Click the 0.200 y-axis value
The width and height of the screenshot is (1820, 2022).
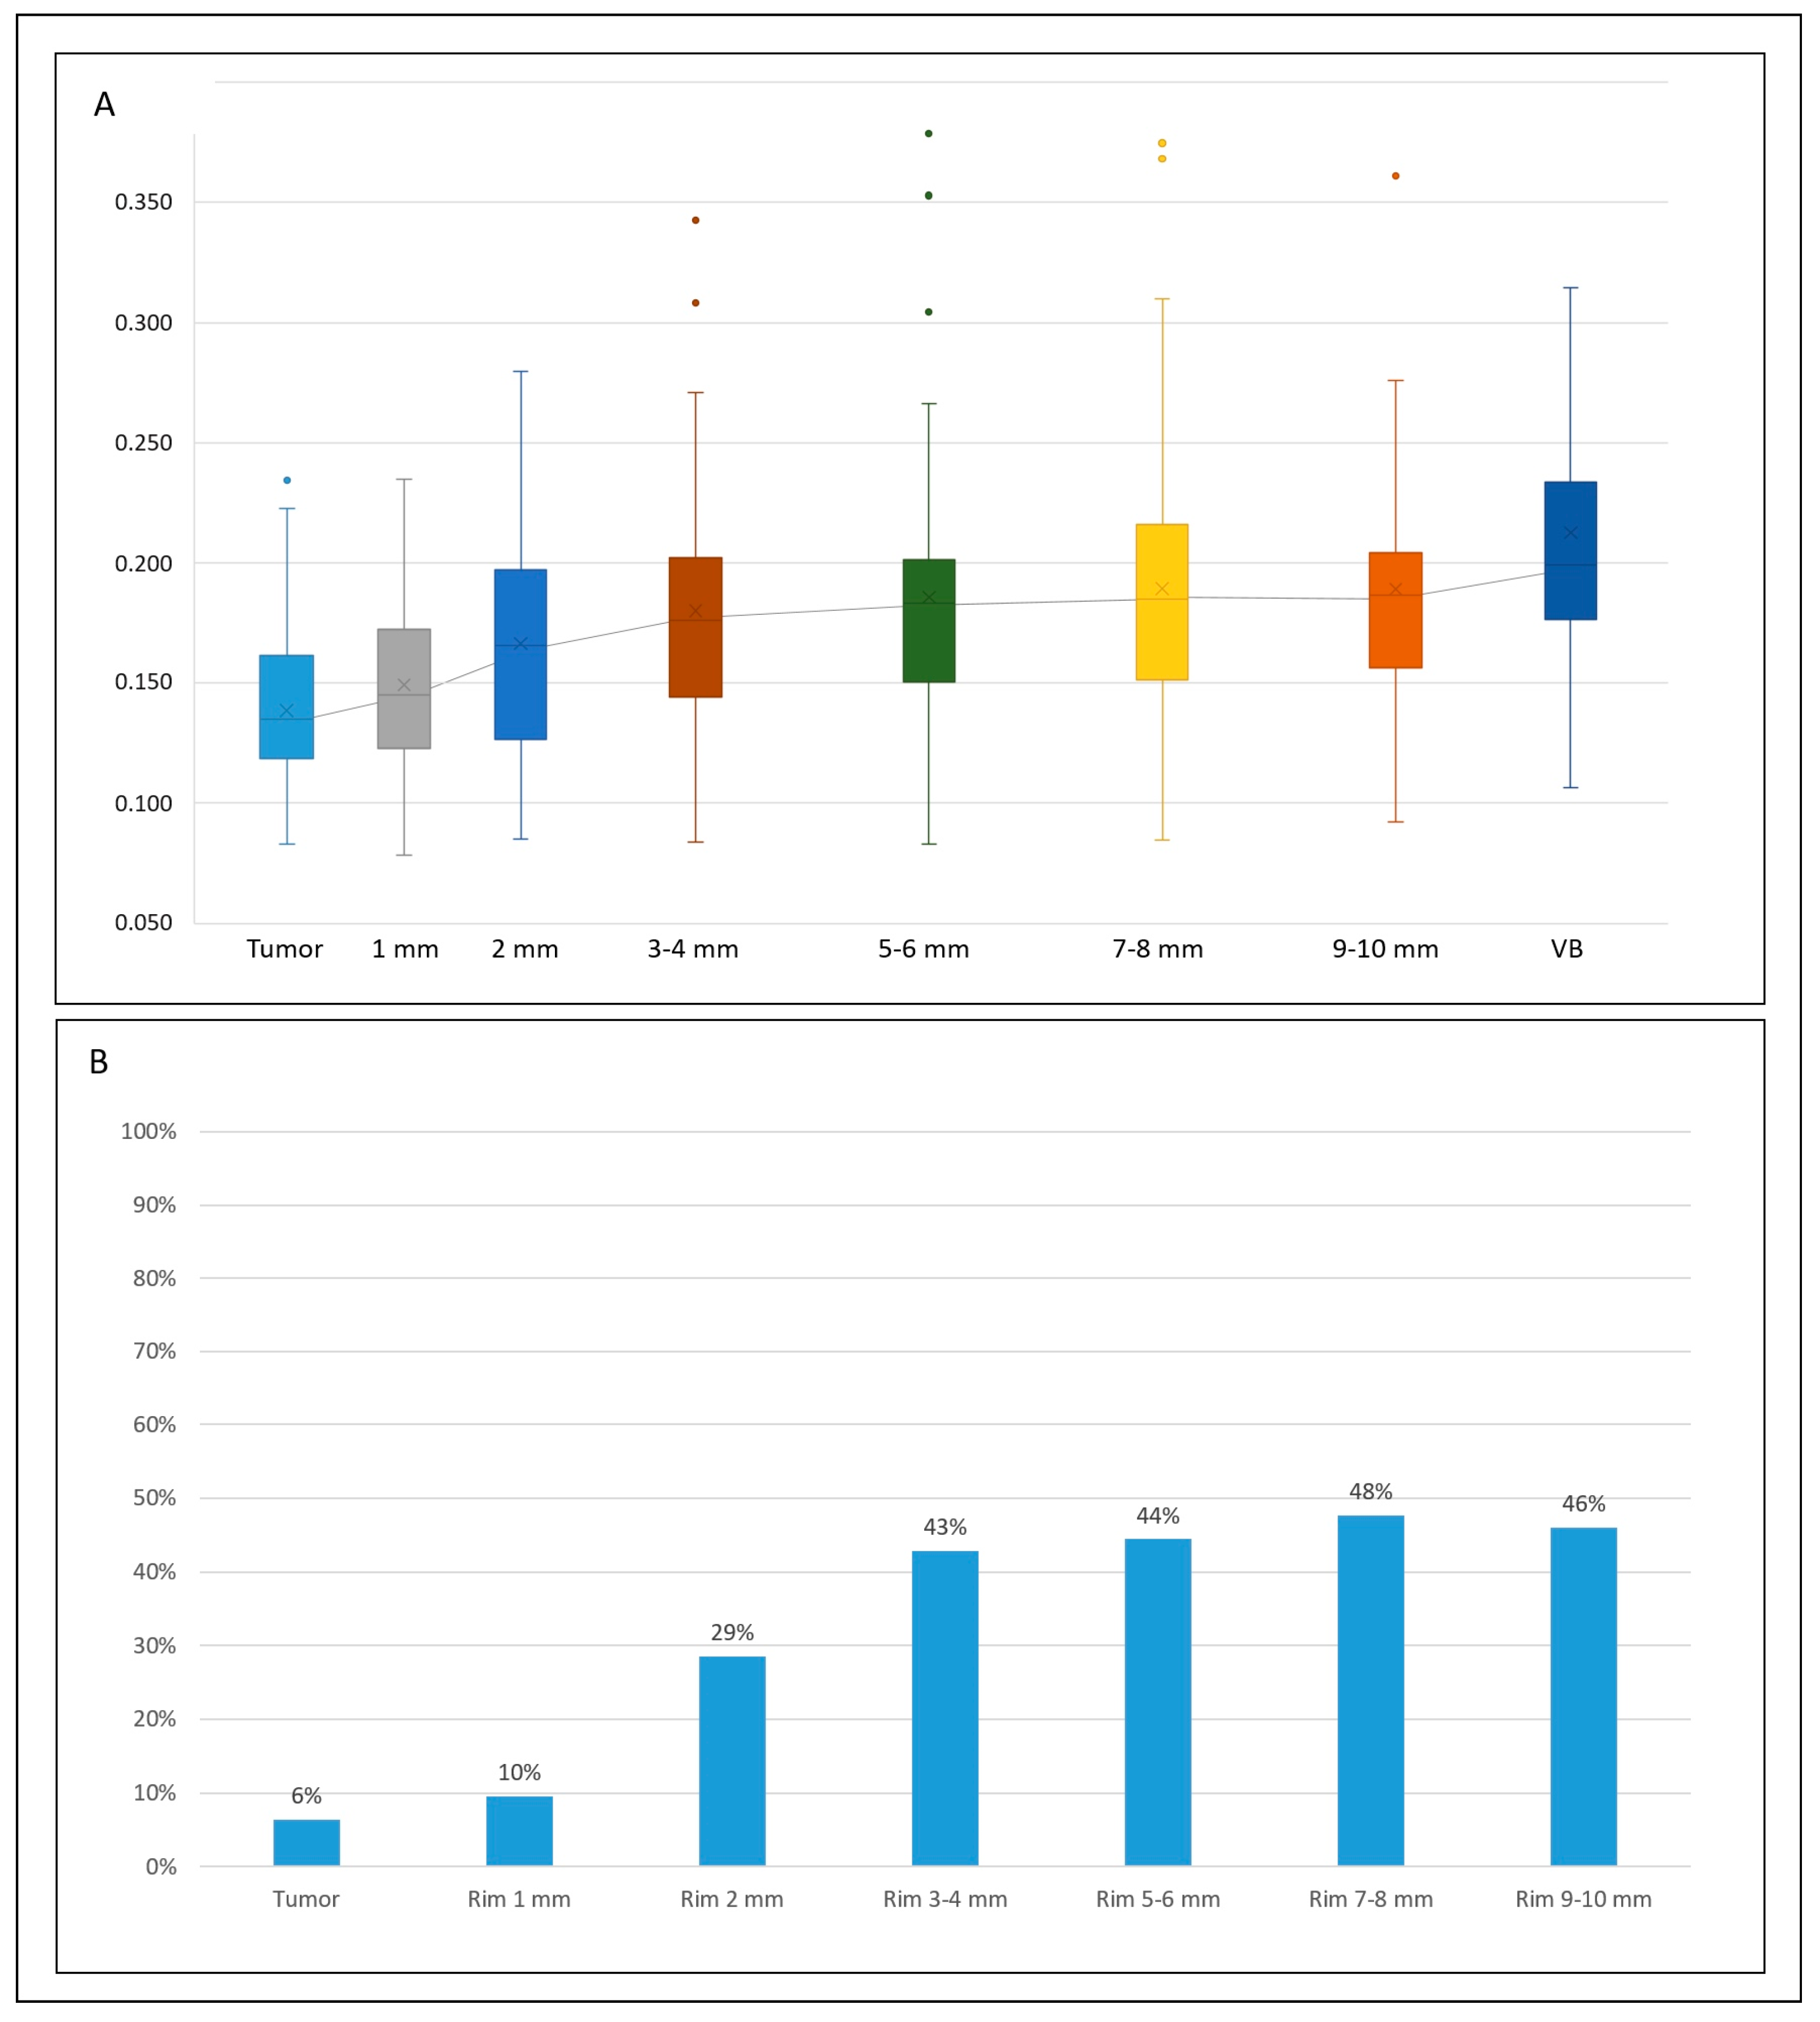click(x=144, y=563)
